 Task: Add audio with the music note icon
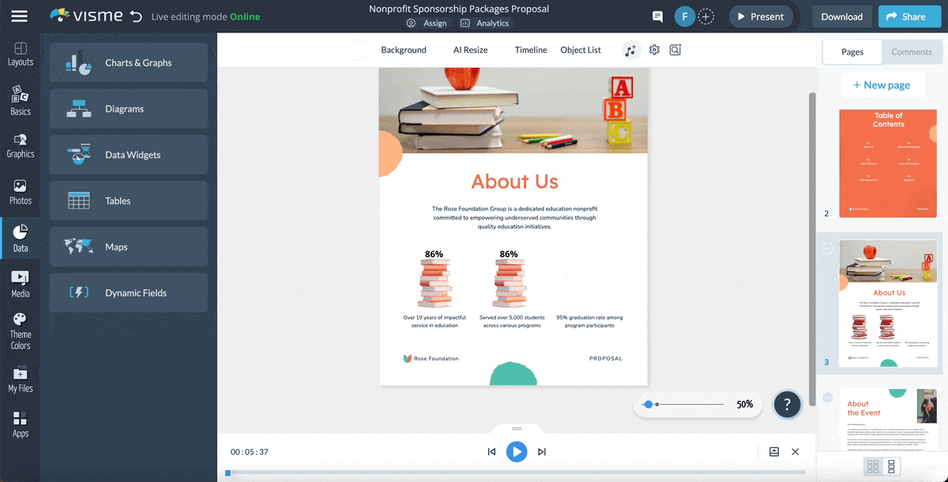pyautogui.click(x=630, y=50)
